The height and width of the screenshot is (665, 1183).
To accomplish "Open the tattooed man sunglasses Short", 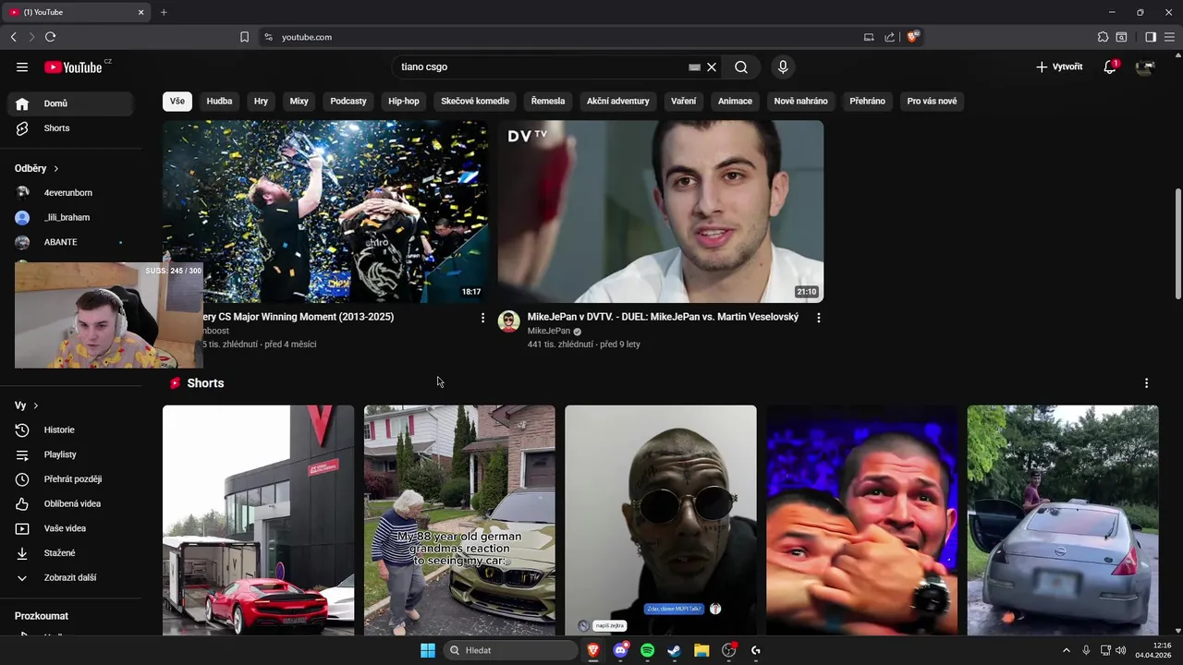I will point(660,520).
